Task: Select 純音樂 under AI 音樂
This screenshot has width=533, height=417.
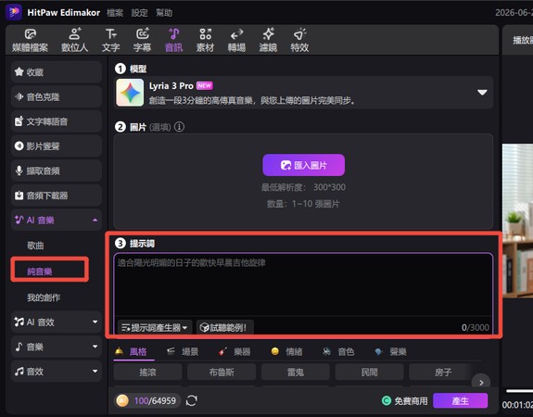Action: [40, 272]
